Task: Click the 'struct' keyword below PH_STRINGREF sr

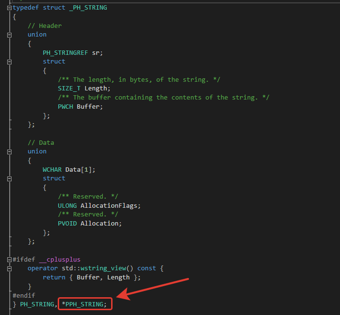Action: coord(54,62)
